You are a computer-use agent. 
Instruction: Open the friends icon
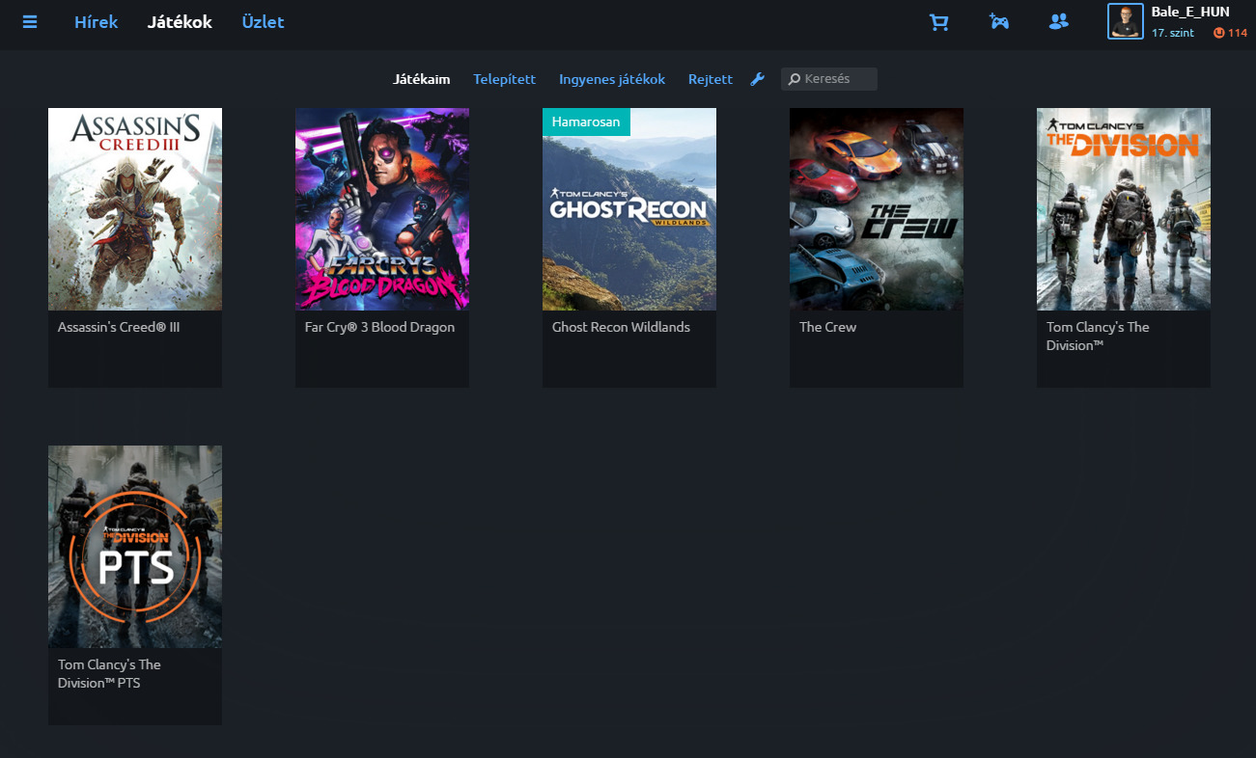pos(1059,20)
